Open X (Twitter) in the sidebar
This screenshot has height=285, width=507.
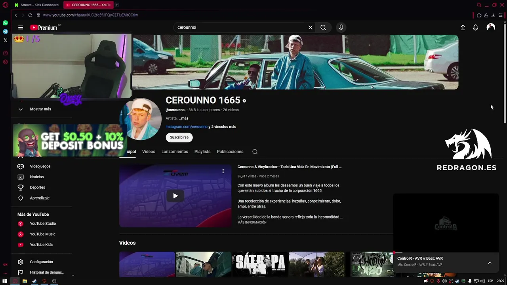pos(5,40)
